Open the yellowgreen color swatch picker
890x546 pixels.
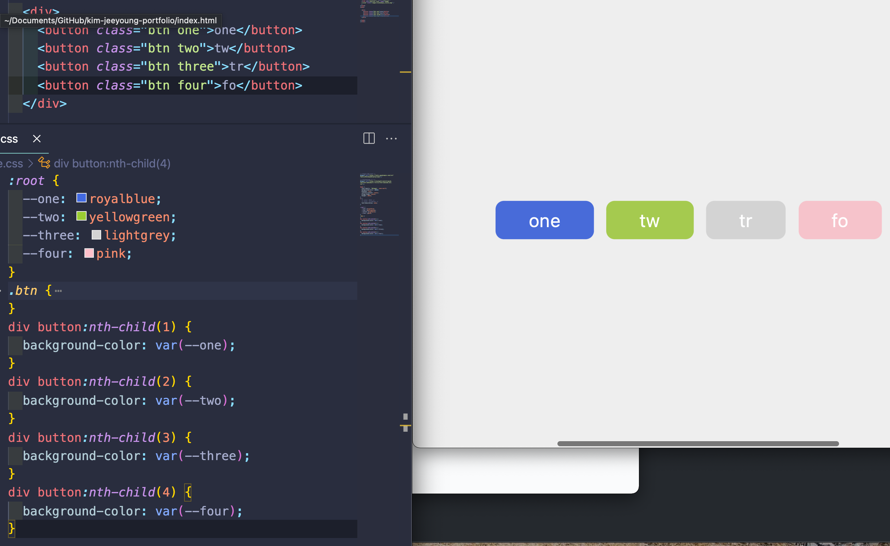pyautogui.click(x=82, y=216)
